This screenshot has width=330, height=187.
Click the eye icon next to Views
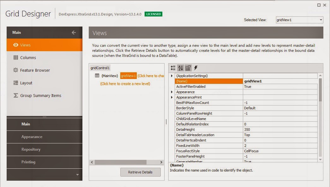[15, 45]
